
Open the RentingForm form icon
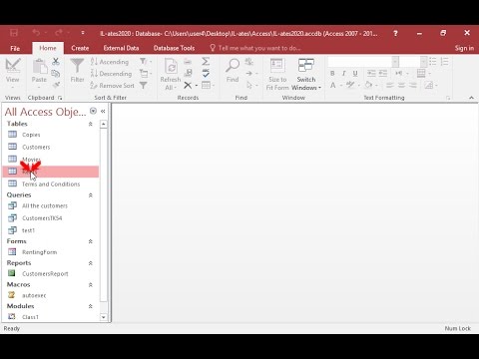pos(12,252)
